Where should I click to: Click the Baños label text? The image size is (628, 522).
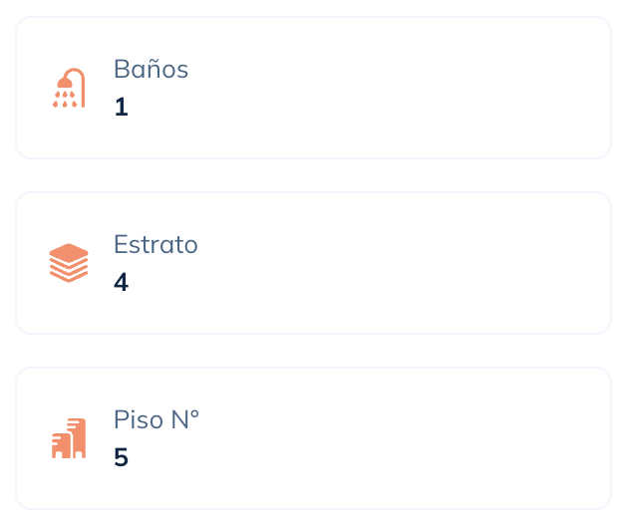point(151,69)
